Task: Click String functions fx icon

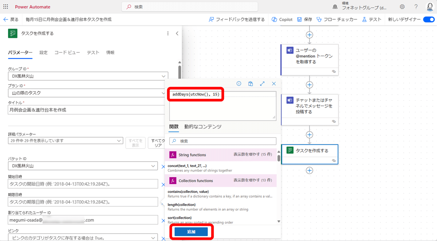Action: 173,155
